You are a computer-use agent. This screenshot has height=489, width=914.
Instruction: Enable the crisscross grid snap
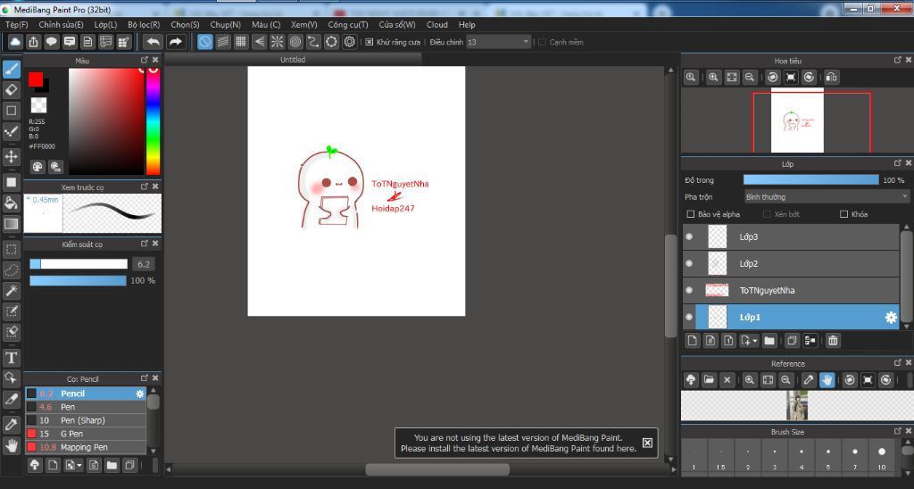(241, 42)
